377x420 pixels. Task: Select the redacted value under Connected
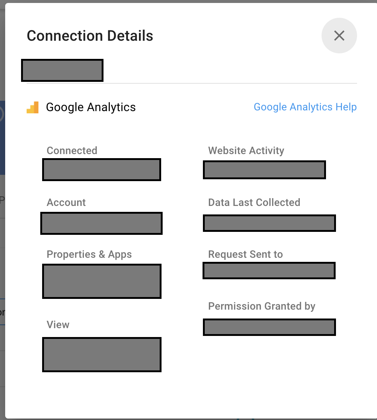(x=102, y=170)
